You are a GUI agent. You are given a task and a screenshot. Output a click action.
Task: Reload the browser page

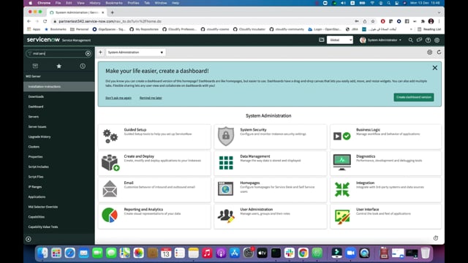[x=45, y=21]
